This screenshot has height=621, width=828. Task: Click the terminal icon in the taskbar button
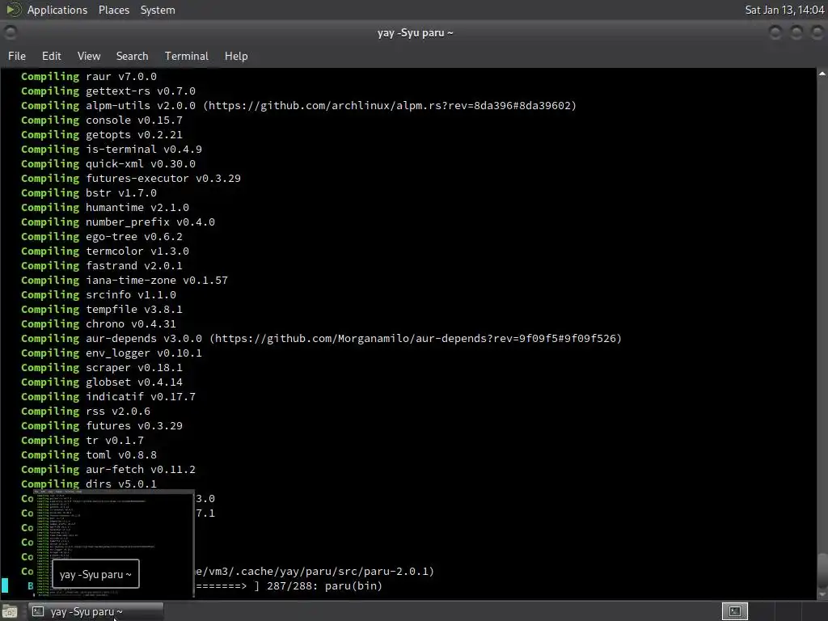[37, 611]
